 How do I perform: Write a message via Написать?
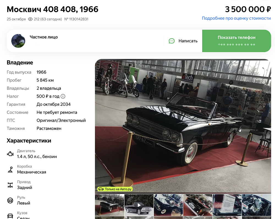[x=183, y=41]
